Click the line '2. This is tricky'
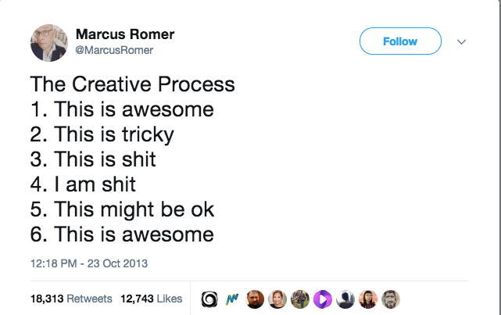Image resolution: width=501 pixels, height=315 pixels. coord(102,134)
